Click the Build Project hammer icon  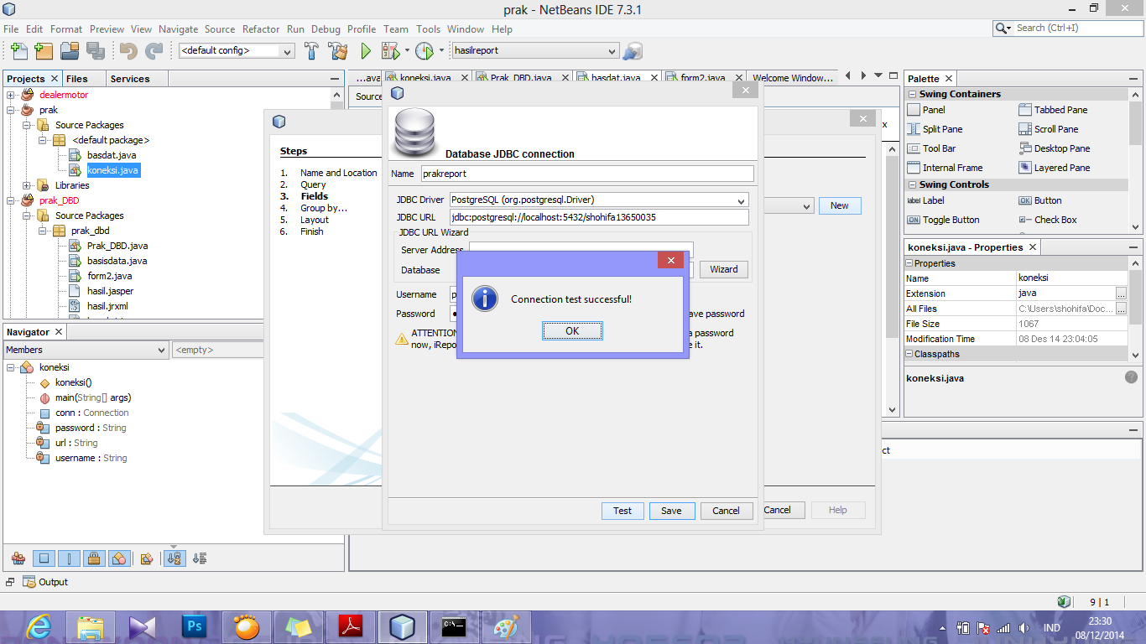(311, 50)
